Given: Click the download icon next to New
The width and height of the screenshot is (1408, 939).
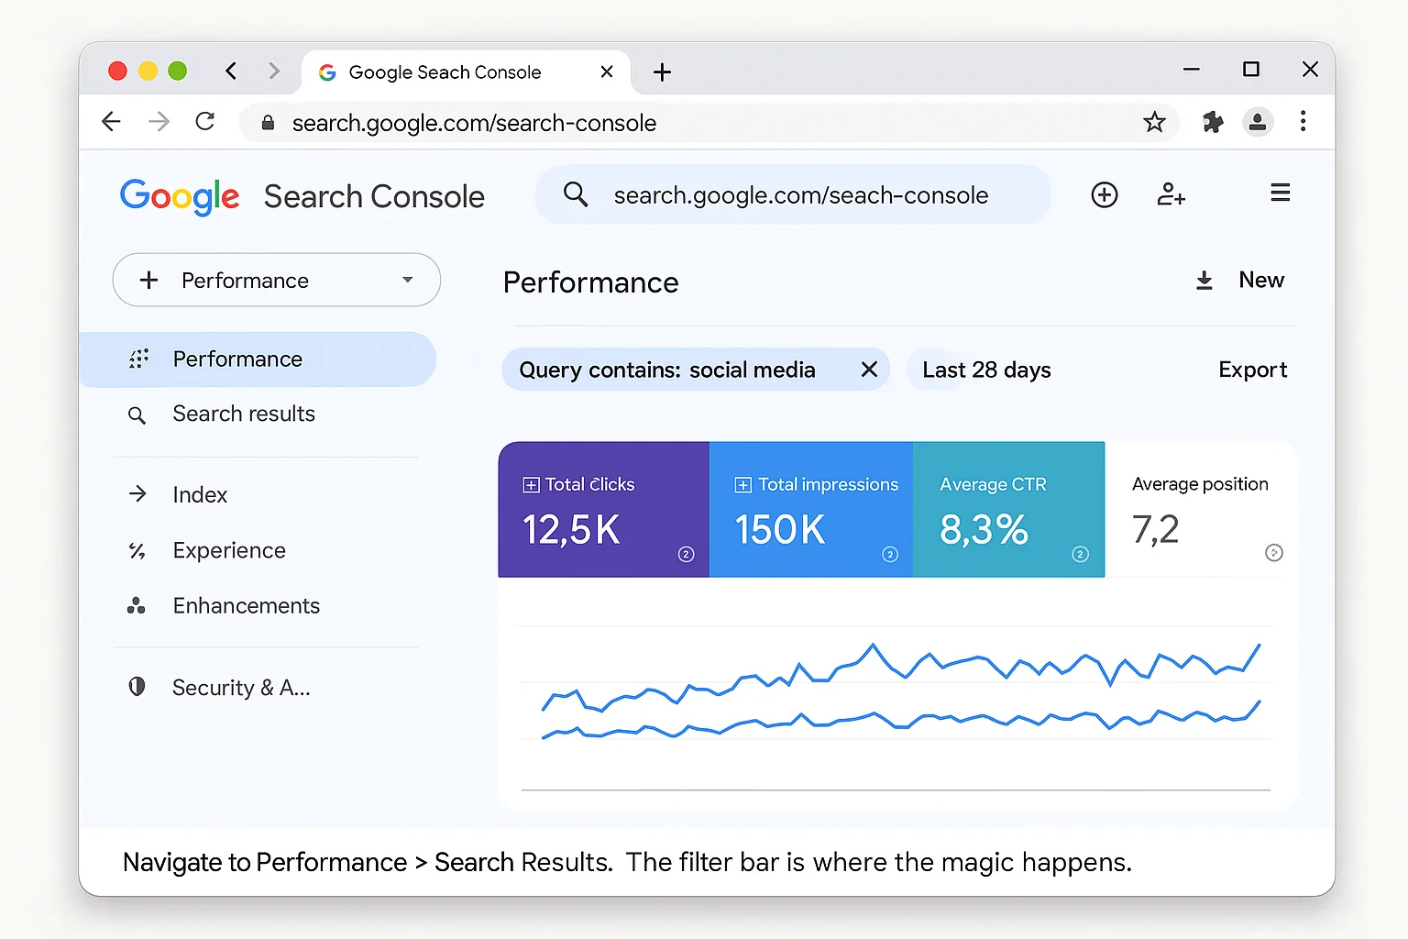Looking at the screenshot, I should pyautogui.click(x=1204, y=280).
